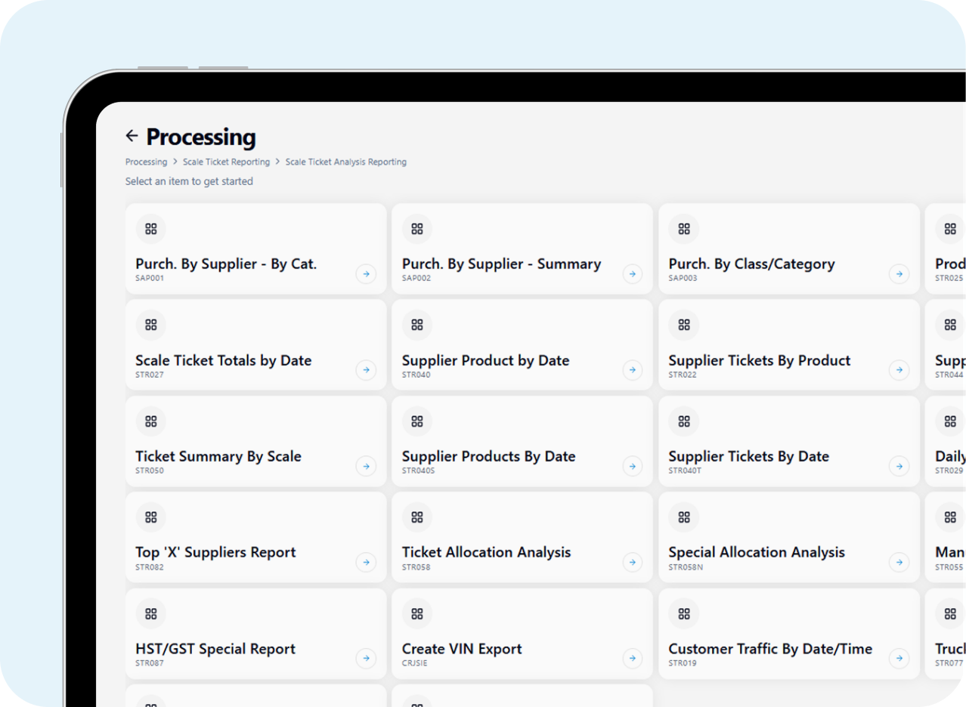
Task: Select the Create VIN Export title
Action: click(462, 649)
